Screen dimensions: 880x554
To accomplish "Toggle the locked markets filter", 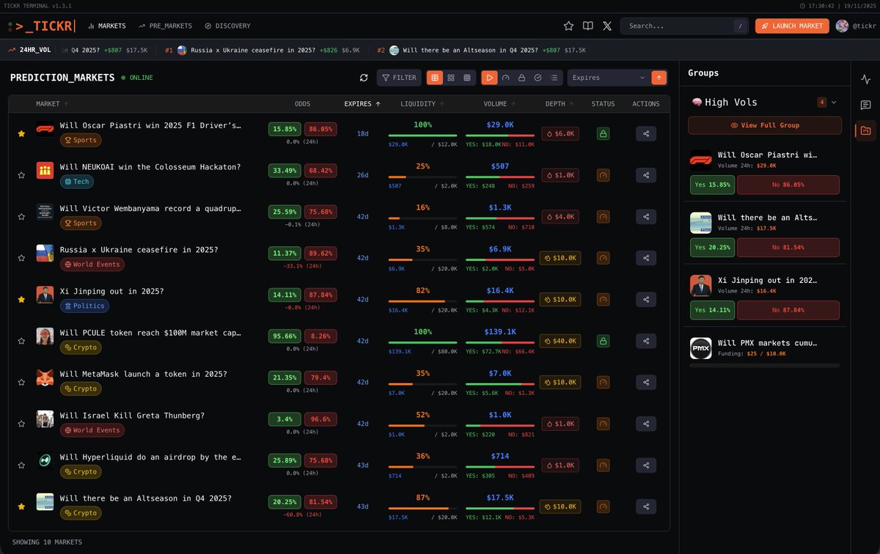I will [521, 78].
